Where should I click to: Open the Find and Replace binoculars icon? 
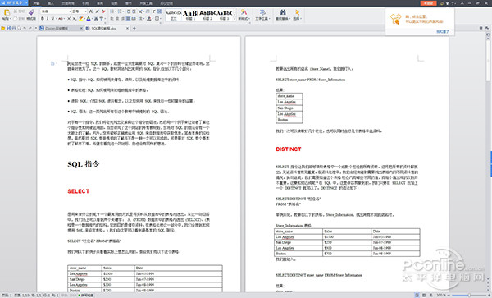coord(283,12)
